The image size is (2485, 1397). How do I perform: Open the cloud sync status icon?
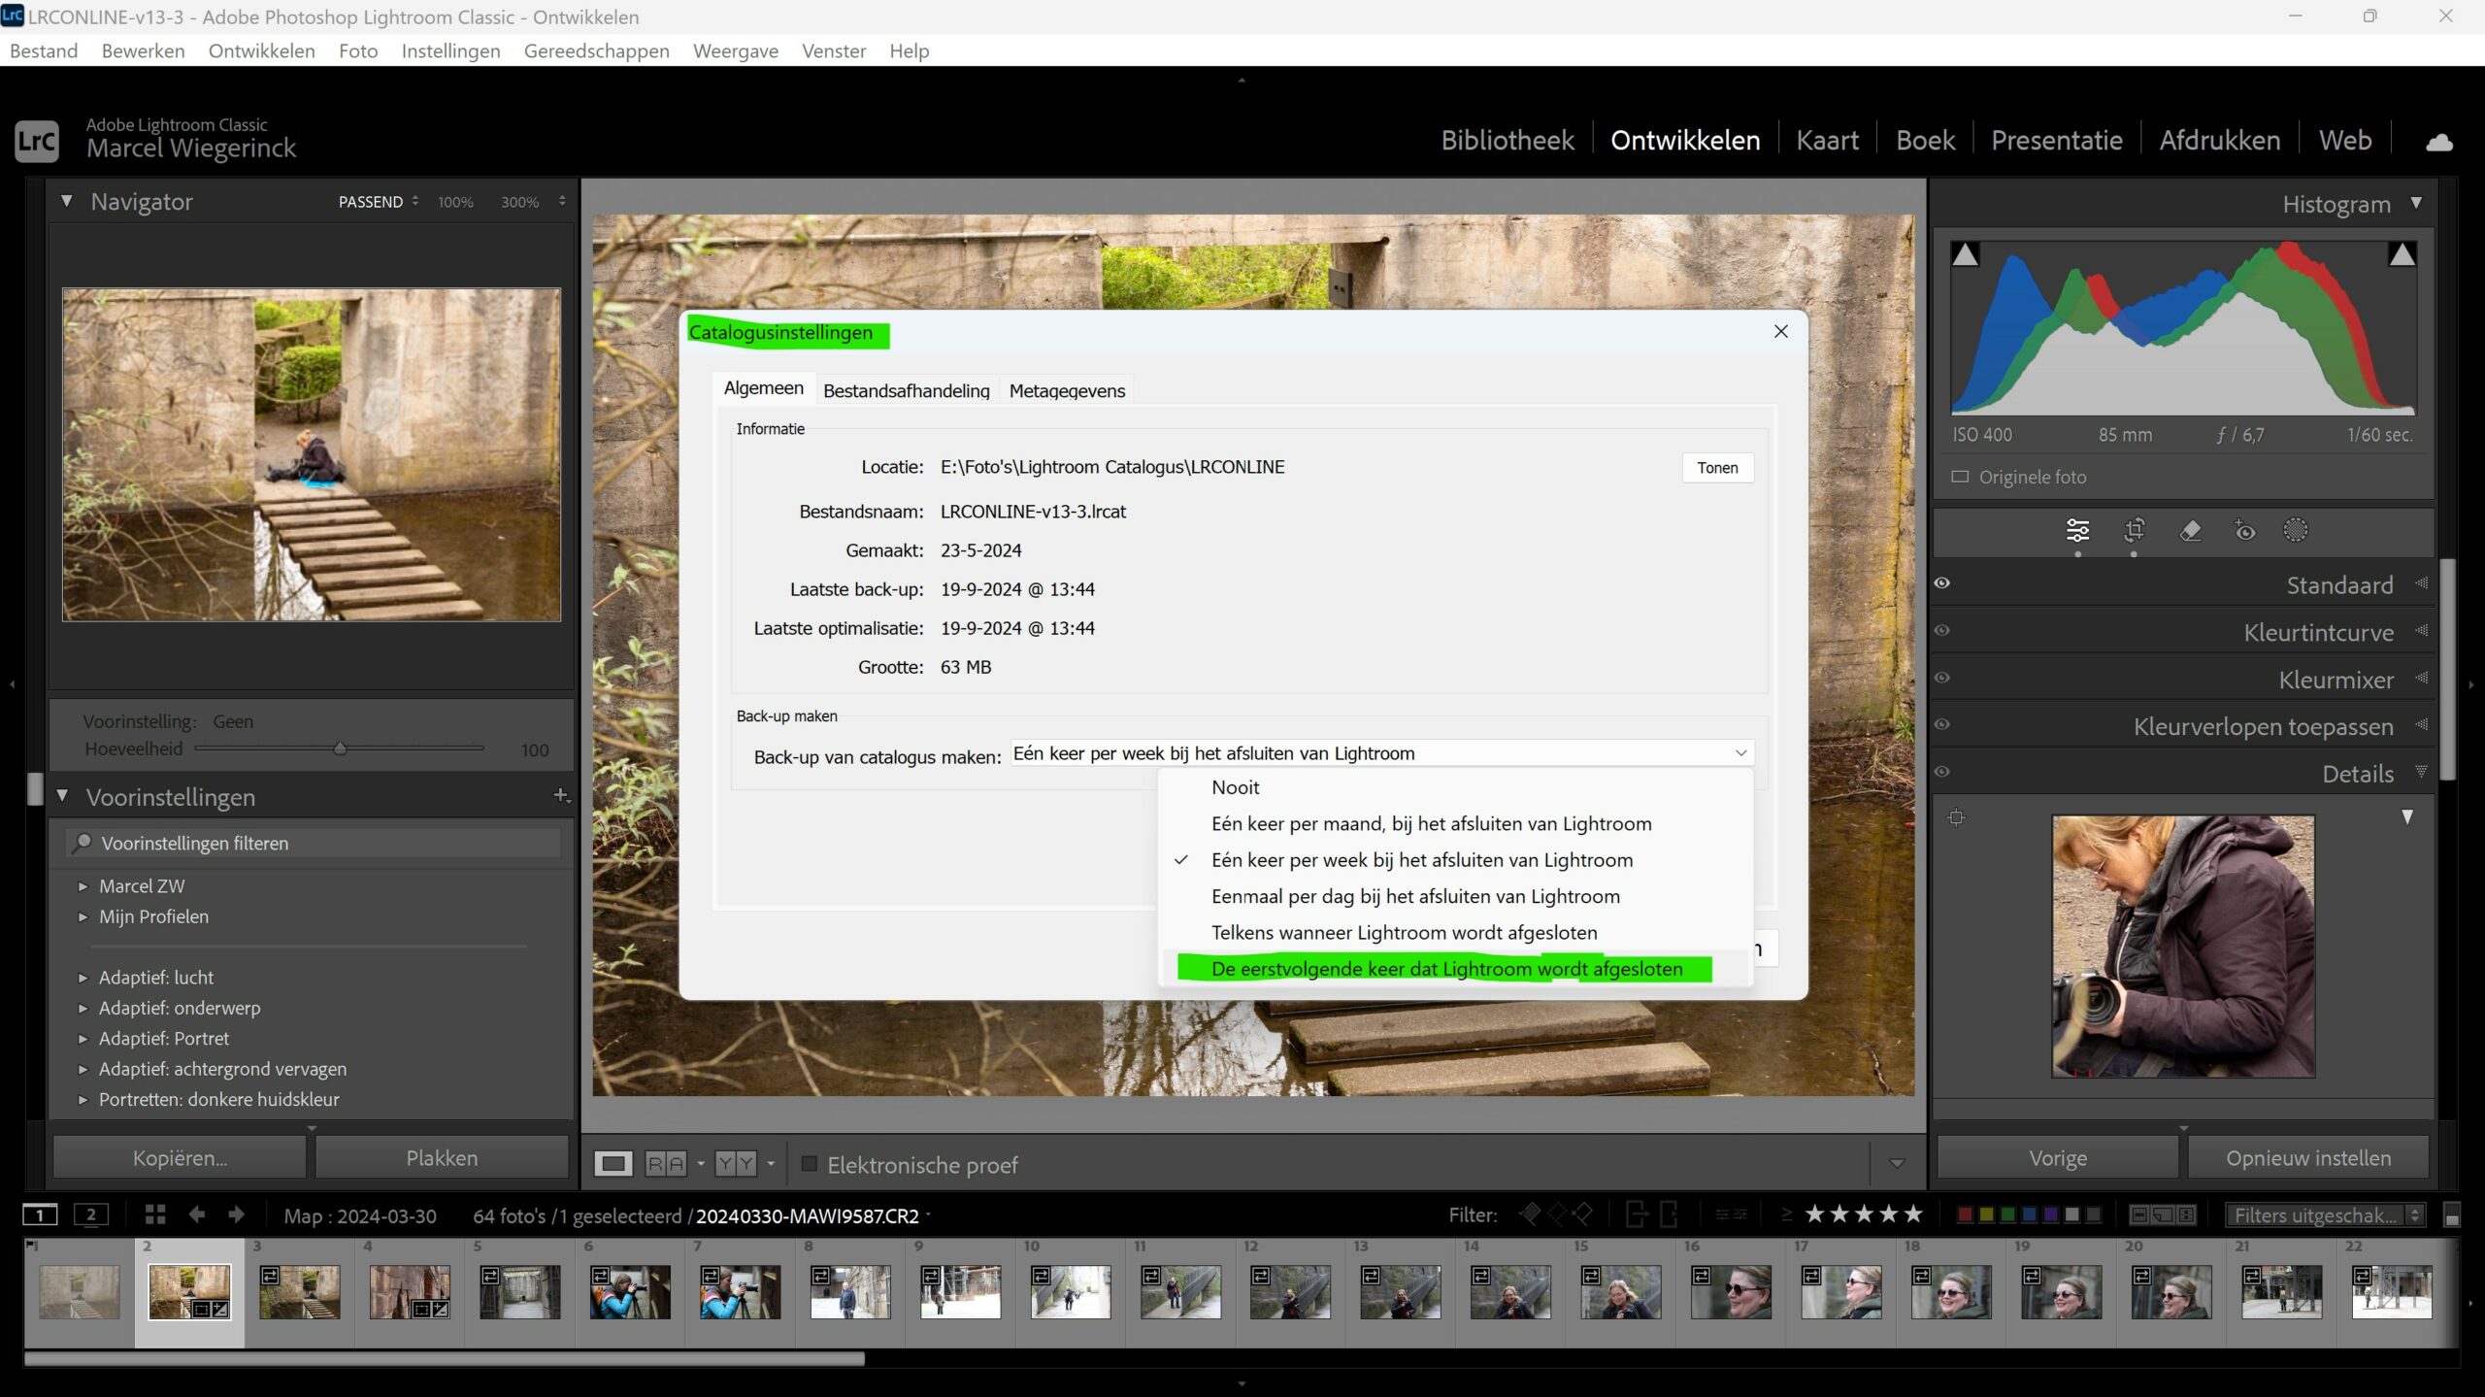(x=2439, y=142)
